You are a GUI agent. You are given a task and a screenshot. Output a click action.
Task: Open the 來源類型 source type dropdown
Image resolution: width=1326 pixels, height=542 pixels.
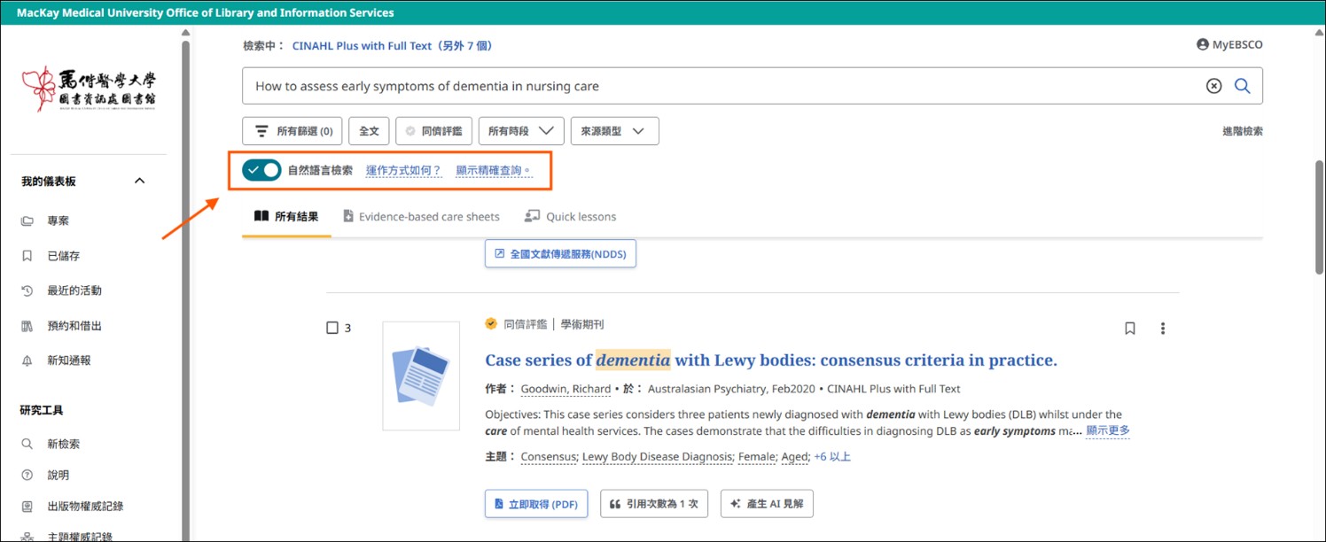pyautogui.click(x=613, y=131)
